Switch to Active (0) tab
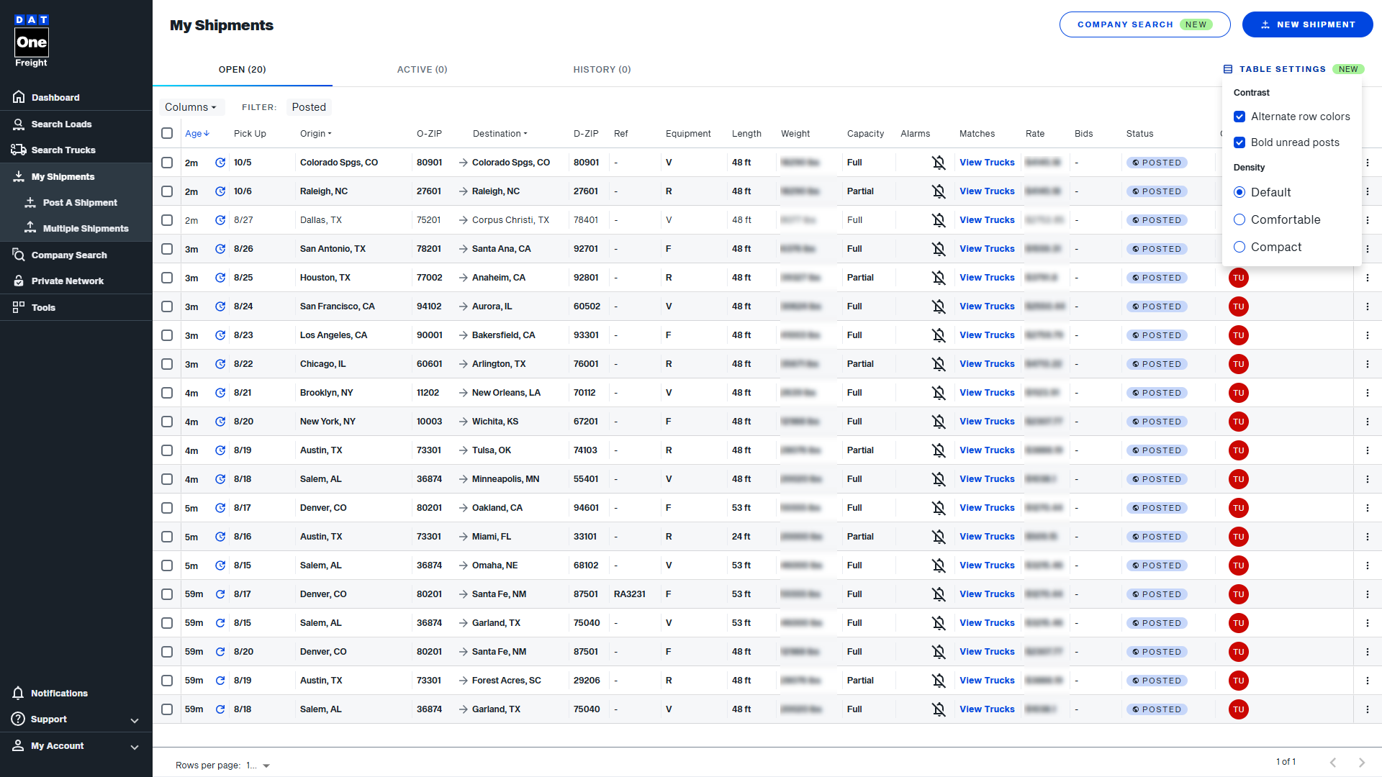 pos(422,69)
